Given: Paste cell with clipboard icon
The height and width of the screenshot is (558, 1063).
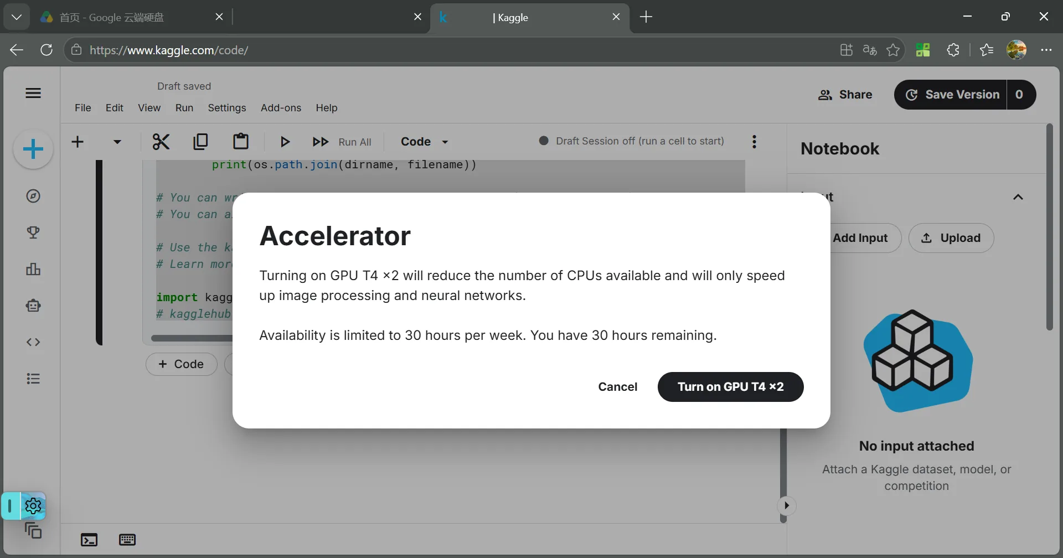Looking at the screenshot, I should pos(240,141).
